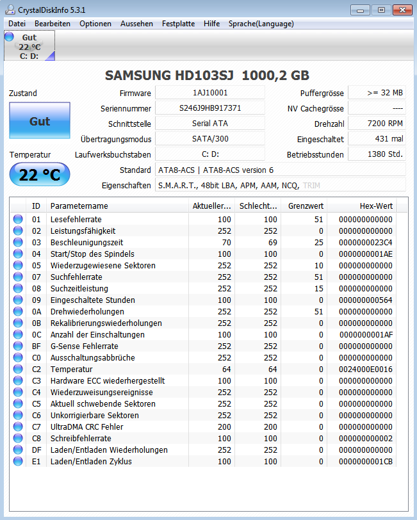Click the status orb for Aktuell schwebende Sektoren
Image resolution: width=417 pixels, height=520 pixels.
click(18, 403)
